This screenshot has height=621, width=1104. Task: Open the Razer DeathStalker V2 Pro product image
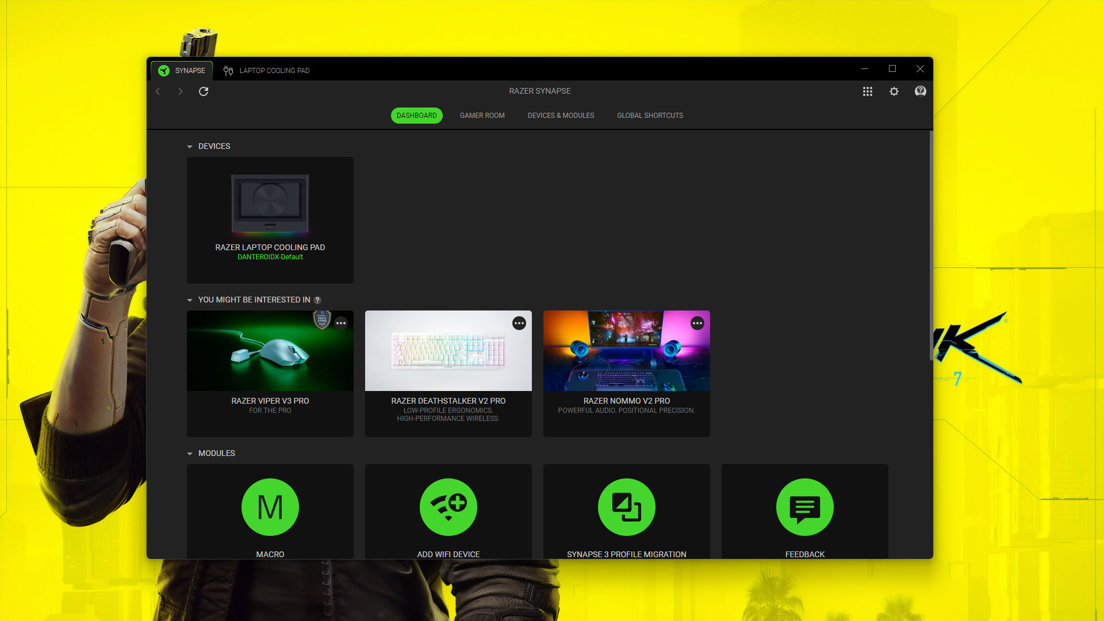(x=448, y=351)
